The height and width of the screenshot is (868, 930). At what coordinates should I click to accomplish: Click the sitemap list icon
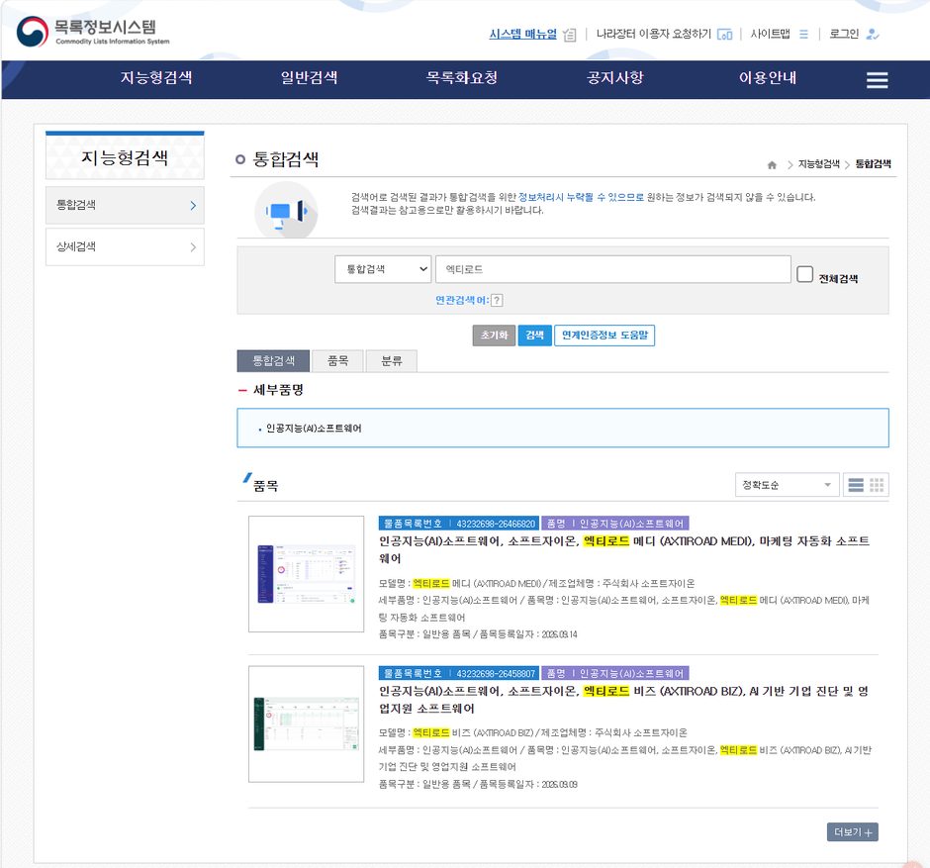[x=803, y=35]
